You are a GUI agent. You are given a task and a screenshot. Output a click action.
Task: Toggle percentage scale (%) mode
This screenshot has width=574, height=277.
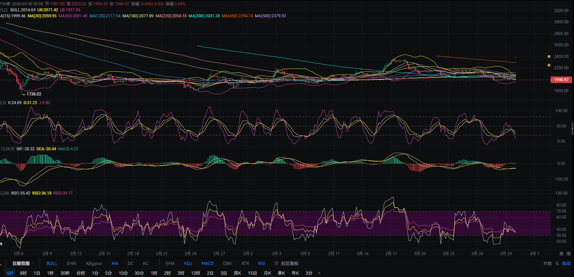pos(557,263)
